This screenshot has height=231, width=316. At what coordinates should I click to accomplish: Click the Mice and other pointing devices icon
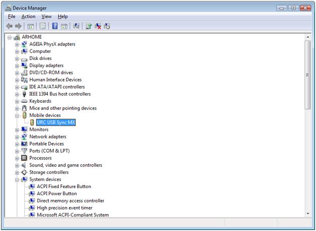[x=24, y=108]
